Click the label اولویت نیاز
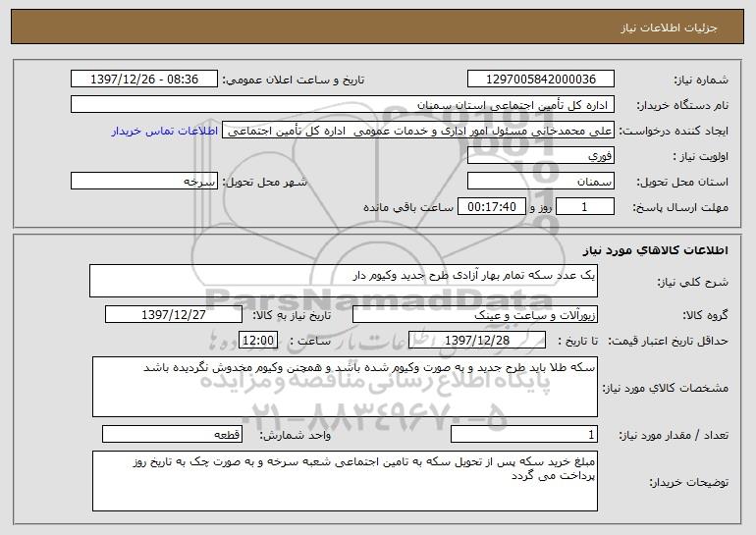Viewport: 756px width, 535px height. coord(701,157)
